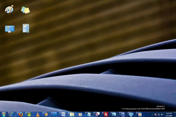Launch Firefox from the taskbar
176x117 pixels.
coord(21,114)
